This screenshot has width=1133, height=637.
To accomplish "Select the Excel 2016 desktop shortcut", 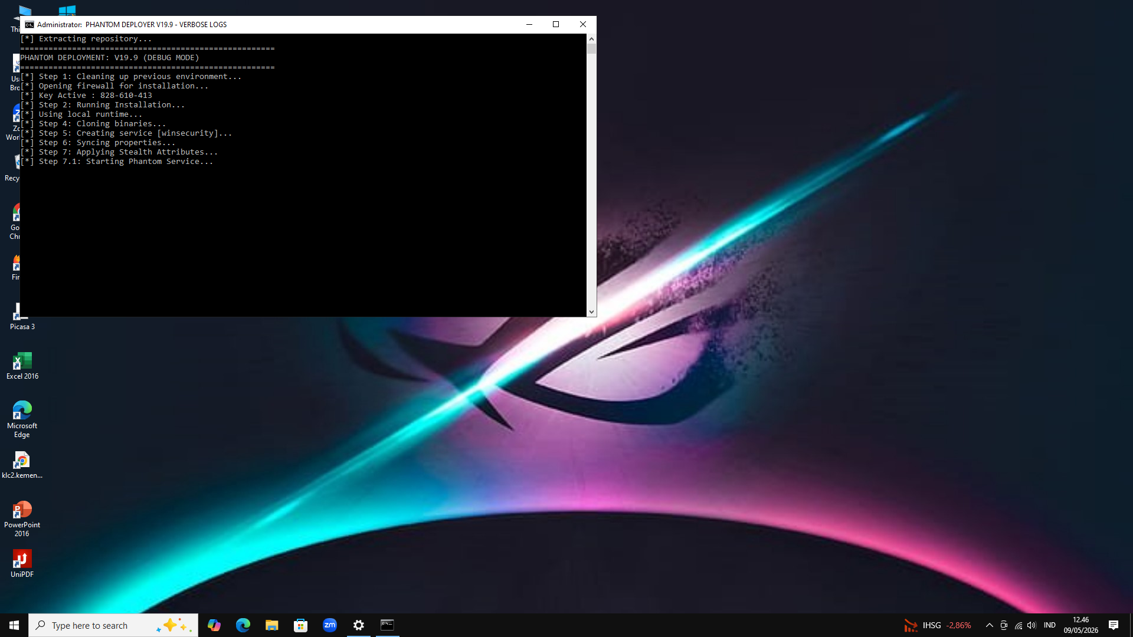I will tap(22, 366).
